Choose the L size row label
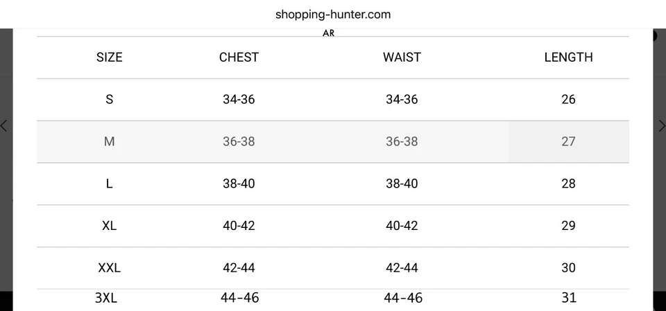 (x=109, y=184)
